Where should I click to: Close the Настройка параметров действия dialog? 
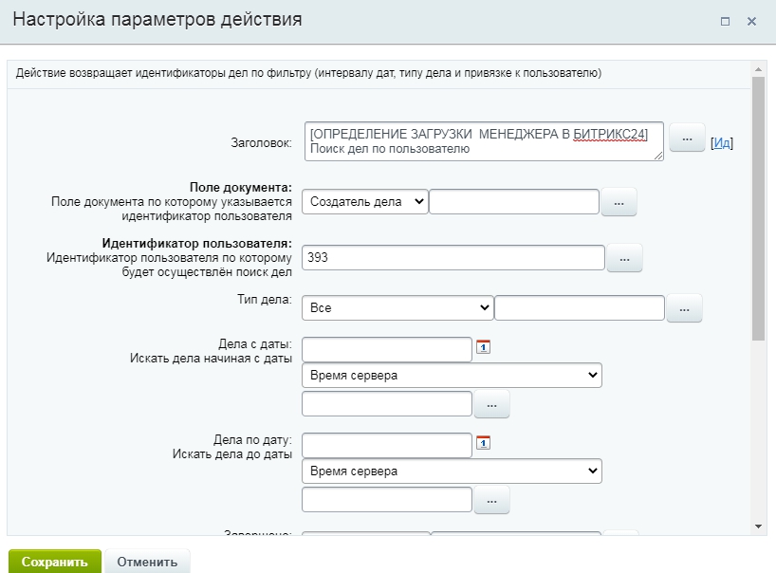tap(751, 21)
